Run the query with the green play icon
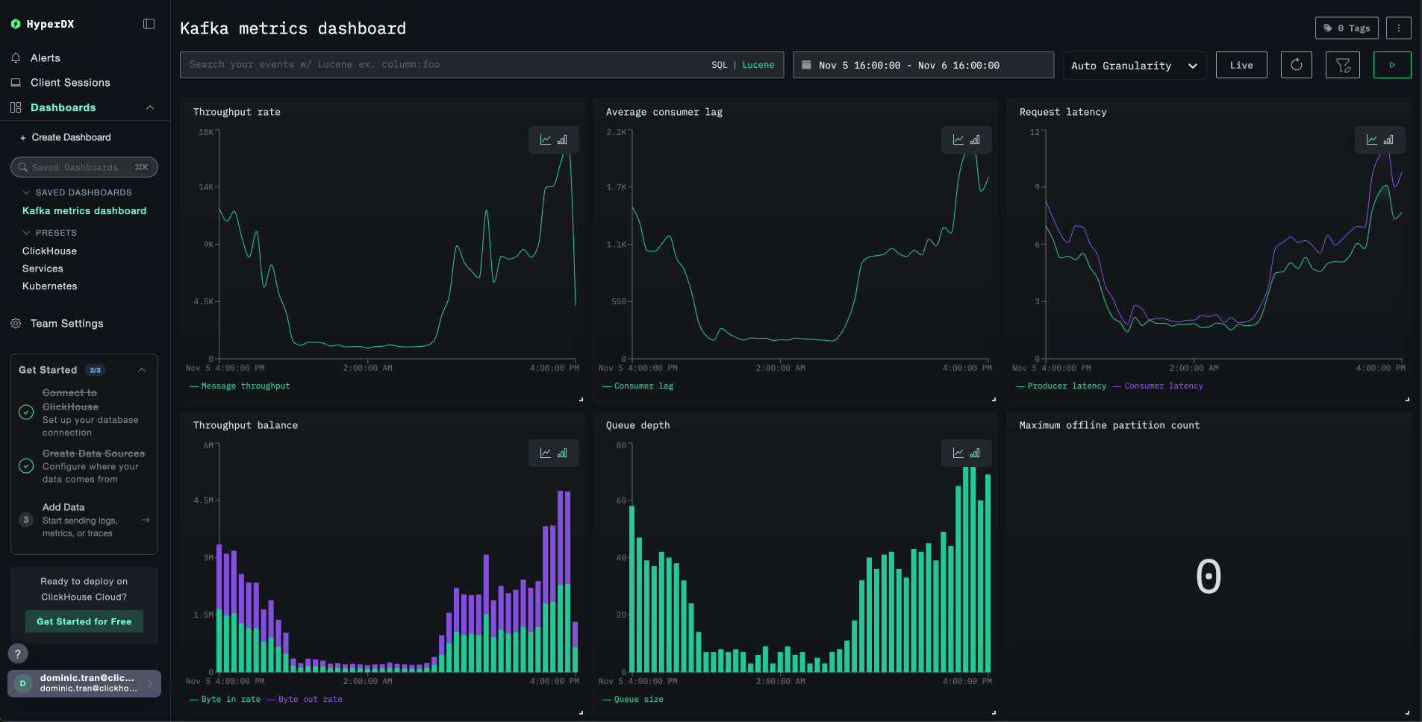Viewport: 1422px width, 722px height. [x=1391, y=65]
